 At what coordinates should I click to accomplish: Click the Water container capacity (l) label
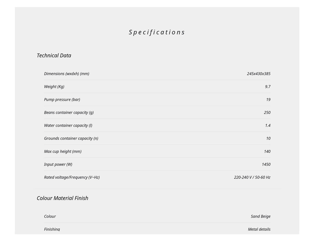click(68, 125)
